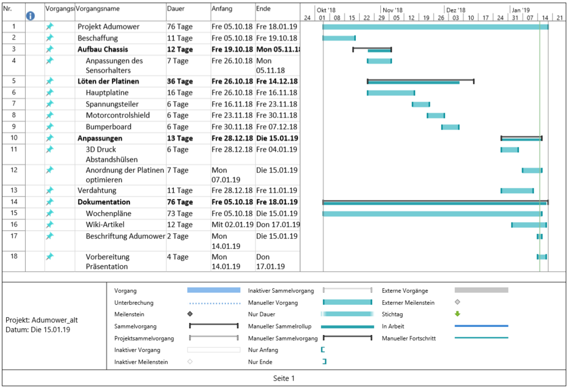Click pin icon next to Hauptplatine

49,92
